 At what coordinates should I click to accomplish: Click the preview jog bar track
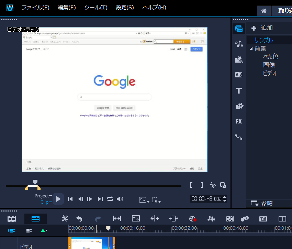tap(93, 186)
